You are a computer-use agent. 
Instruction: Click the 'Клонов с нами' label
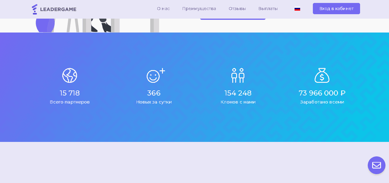[x=238, y=102]
